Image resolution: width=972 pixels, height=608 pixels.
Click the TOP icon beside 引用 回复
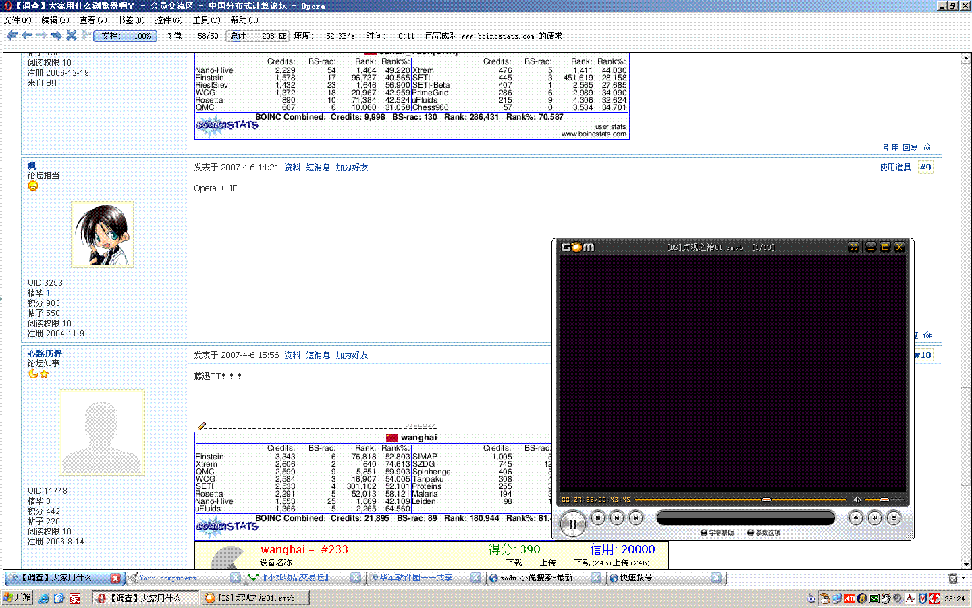pos(928,147)
